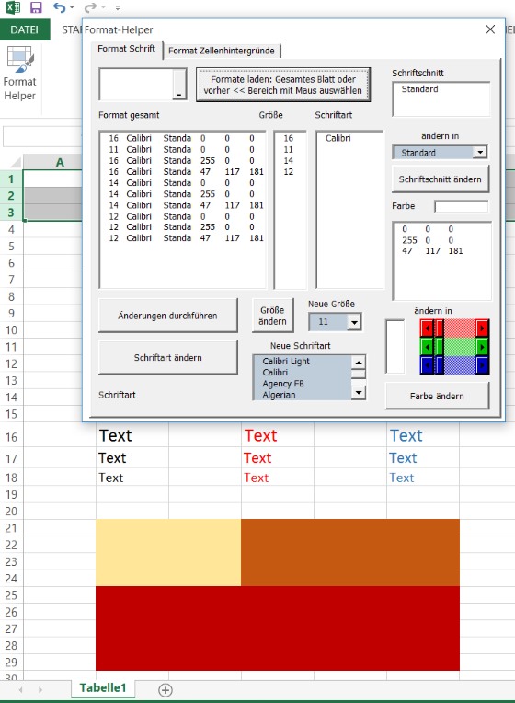Click the Farbe preview field
The height and width of the screenshot is (703, 515).
(462, 206)
